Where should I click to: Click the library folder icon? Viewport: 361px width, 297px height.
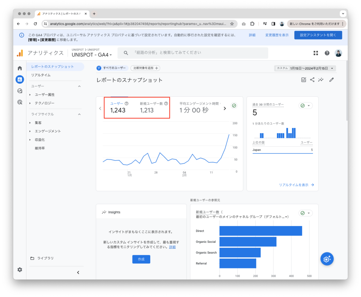pos(32,258)
